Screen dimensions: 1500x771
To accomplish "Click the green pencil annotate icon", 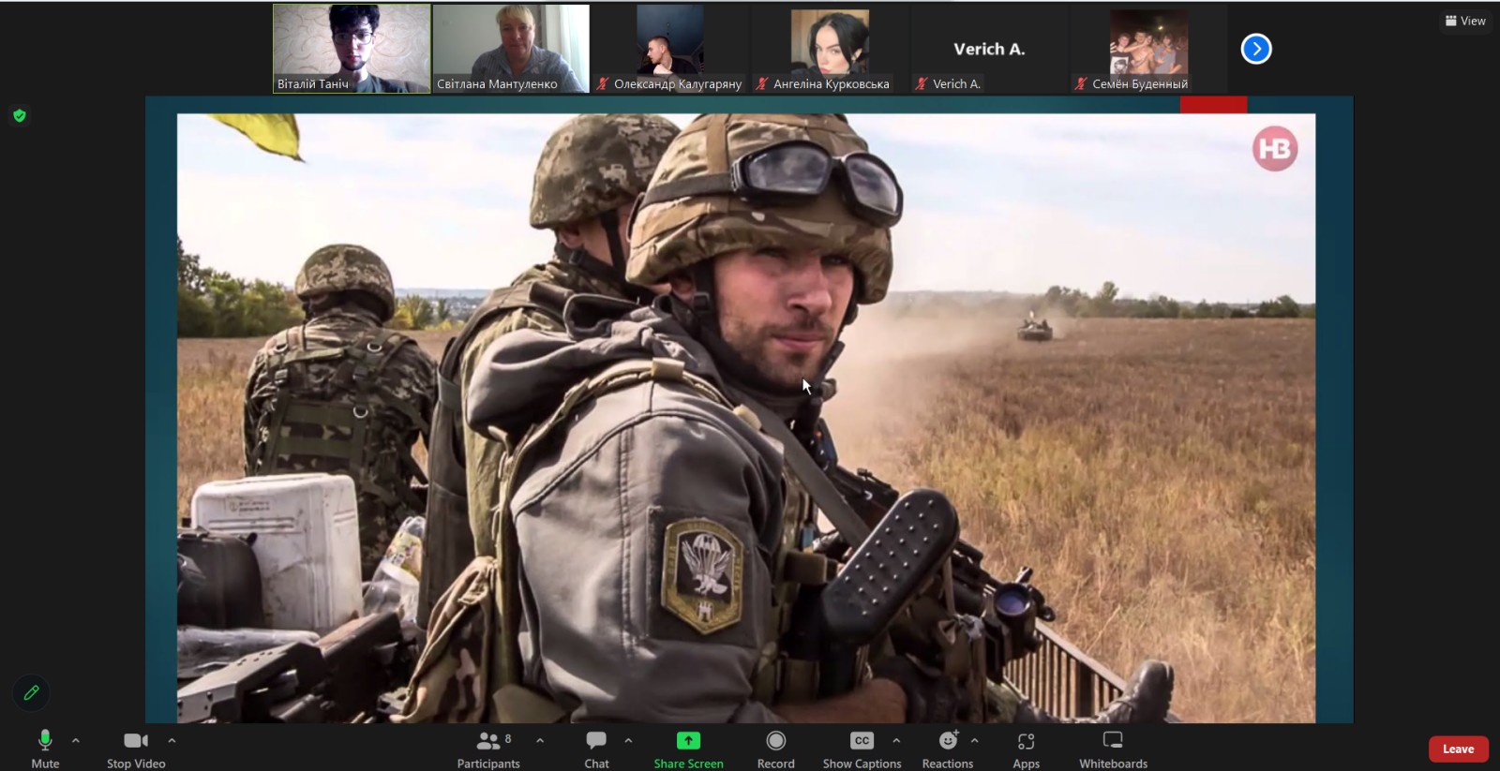I will (31, 693).
